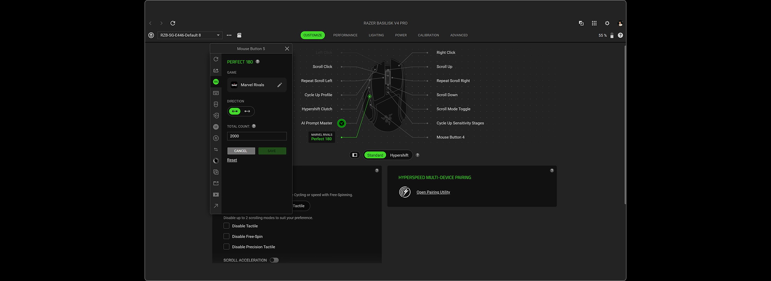The image size is (771, 281).
Task: Open the Performance tab
Action: click(345, 35)
